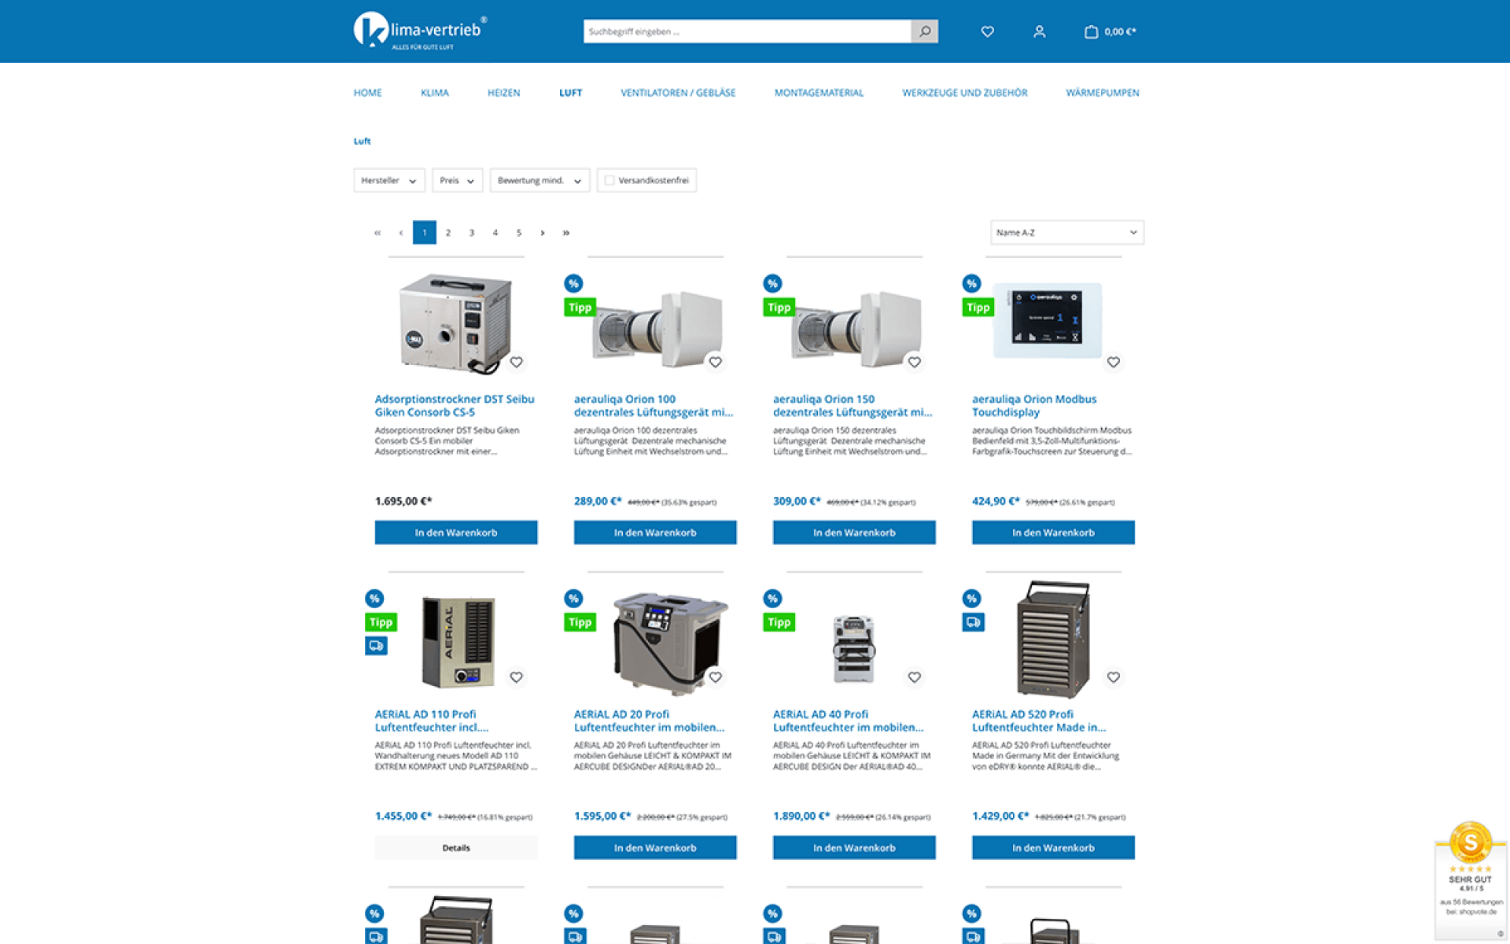The width and height of the screenshot is (1510, 944).
Task: Open the wishlist heart icon in header
Action: click(x=987, y=31)
